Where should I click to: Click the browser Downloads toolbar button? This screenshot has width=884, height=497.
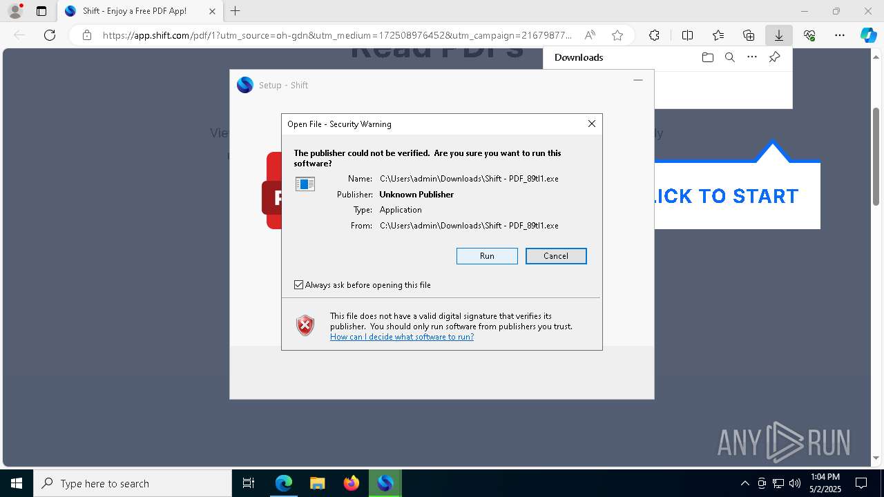pyautogui.click(x=779, y=35)
